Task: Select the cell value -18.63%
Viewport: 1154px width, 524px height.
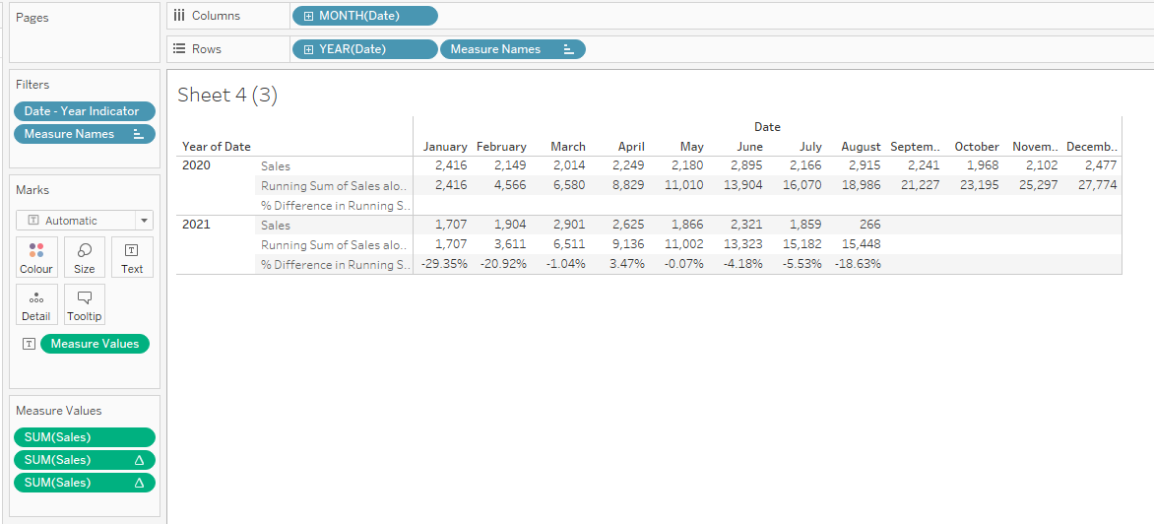Action: (858, 263)
